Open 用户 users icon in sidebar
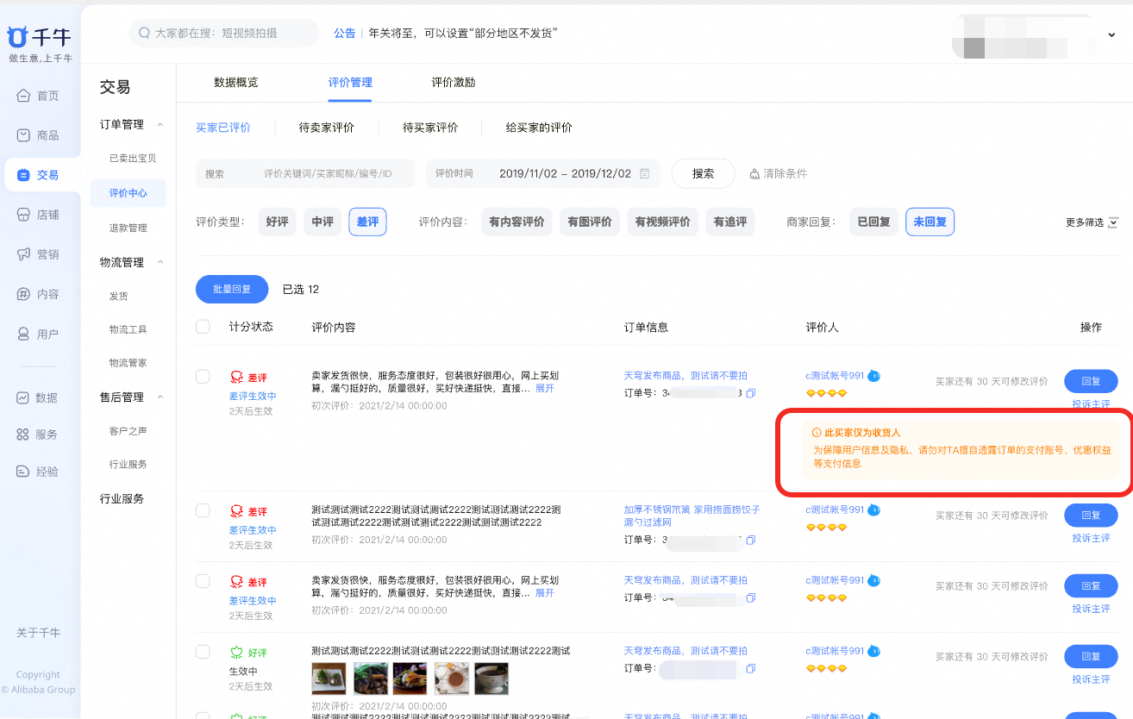This screenshot has width=1133, height=719. (x=24, y=334)
